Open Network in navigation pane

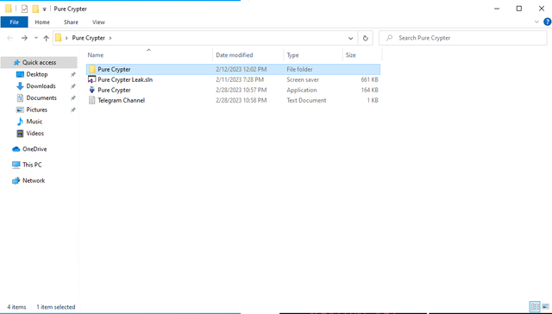click(x=34, y=180)
